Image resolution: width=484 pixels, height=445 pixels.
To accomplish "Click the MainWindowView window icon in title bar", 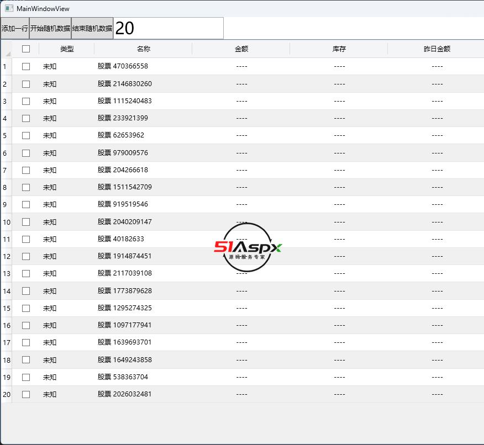I will [9, 8].
